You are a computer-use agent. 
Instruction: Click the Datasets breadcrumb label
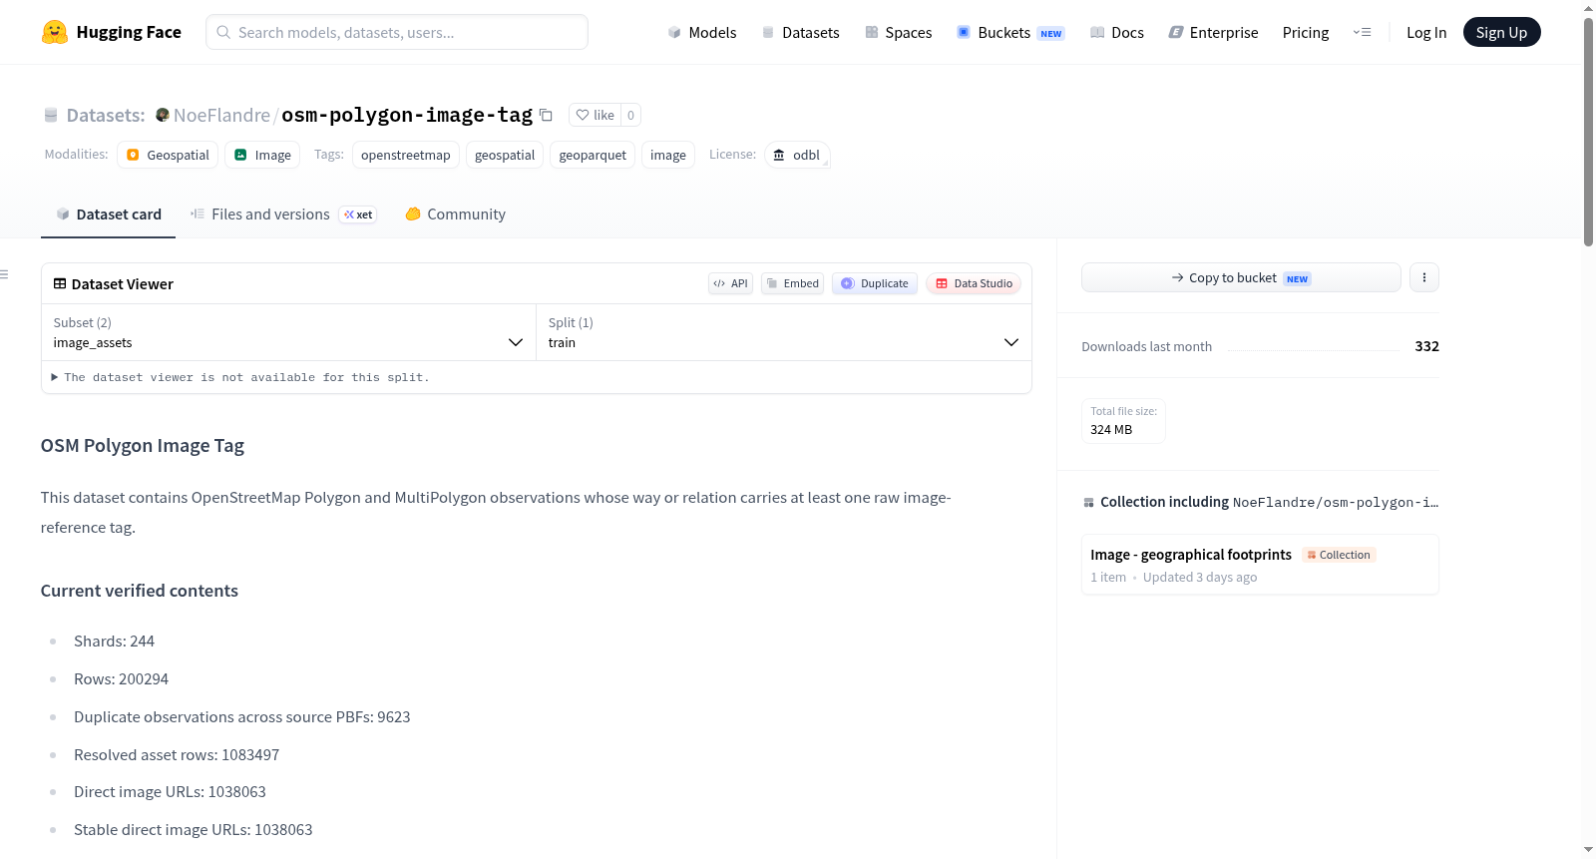click(x=106, y=115)
